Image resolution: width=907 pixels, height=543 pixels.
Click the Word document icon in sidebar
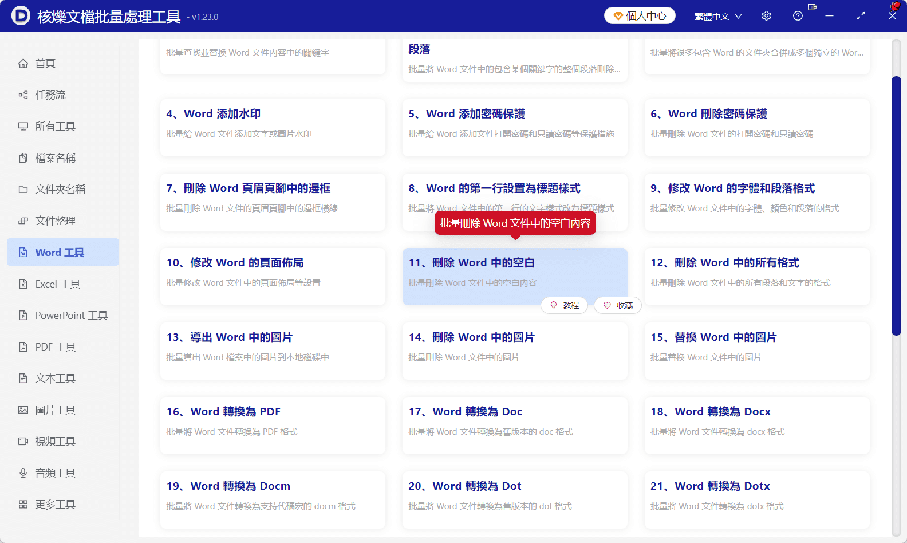23,253
